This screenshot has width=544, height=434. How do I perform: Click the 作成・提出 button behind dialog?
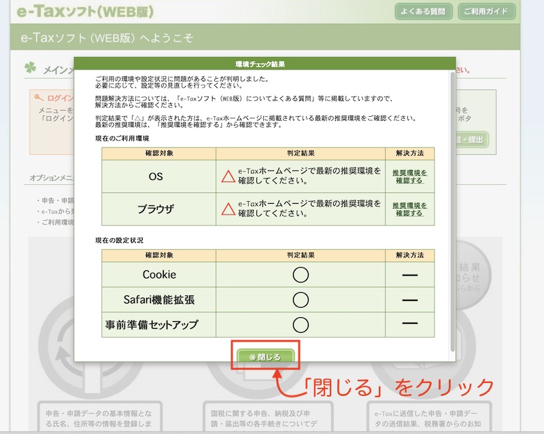tap(472, 140)
